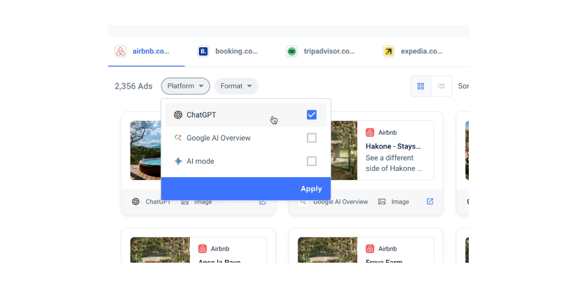Switch to grid view layout
Image resolution: width=577 pixels, height=288 pixels.
click(421, 86)
